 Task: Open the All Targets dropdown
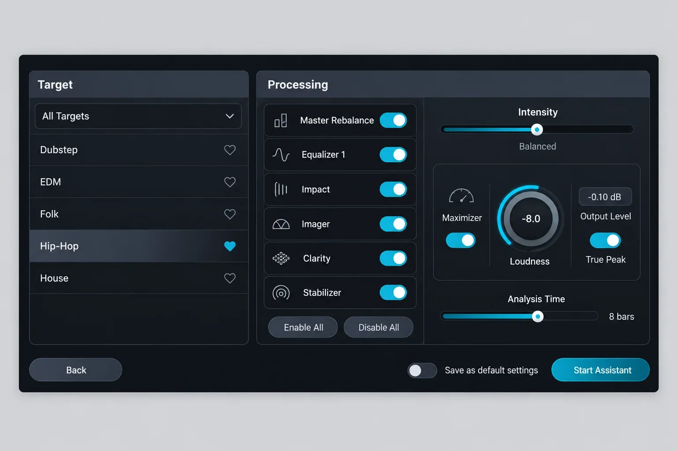point(138,116)
